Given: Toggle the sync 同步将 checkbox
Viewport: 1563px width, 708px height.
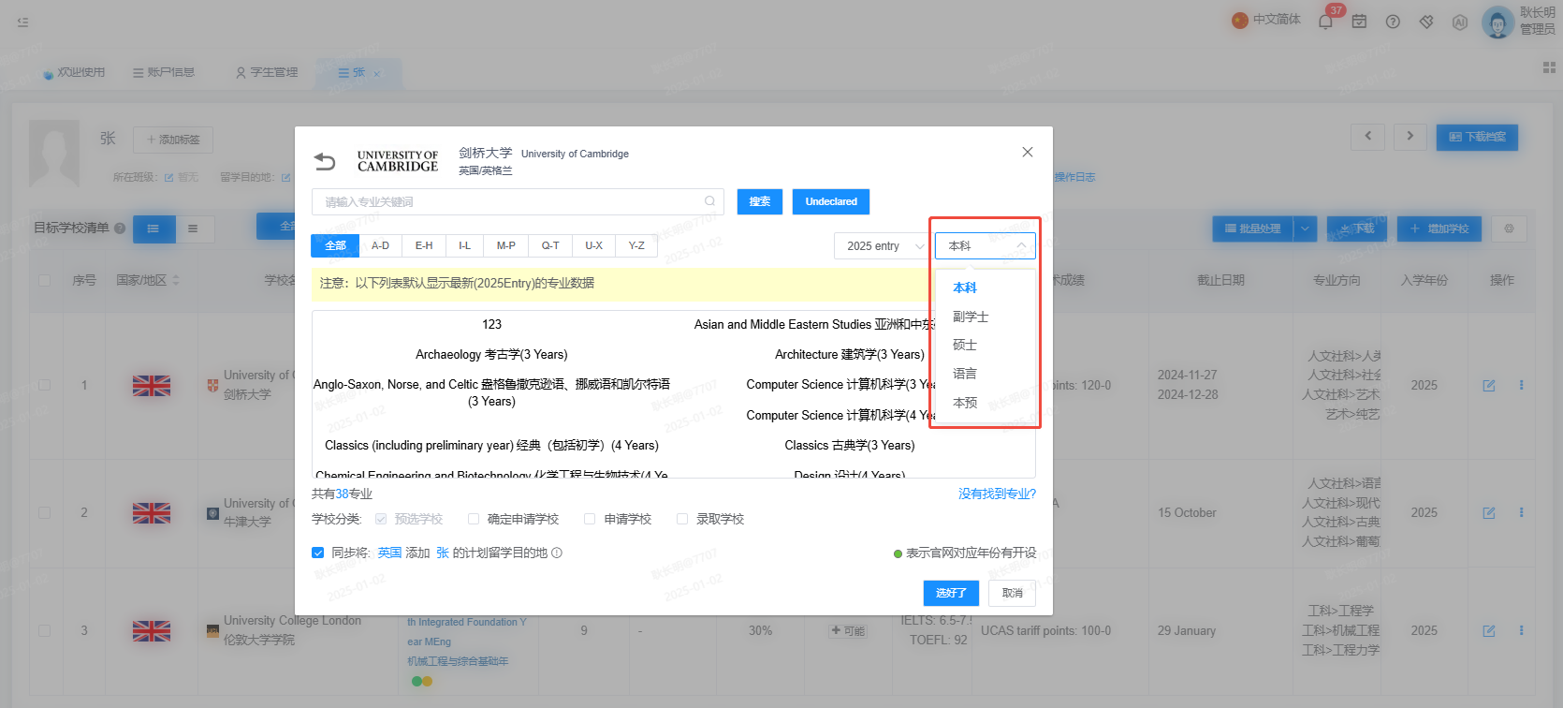Looking at the screenshot, I should (318, 553).
